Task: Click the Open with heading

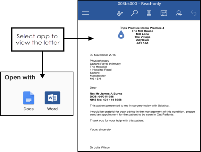Action: click(x=20, y=77)
